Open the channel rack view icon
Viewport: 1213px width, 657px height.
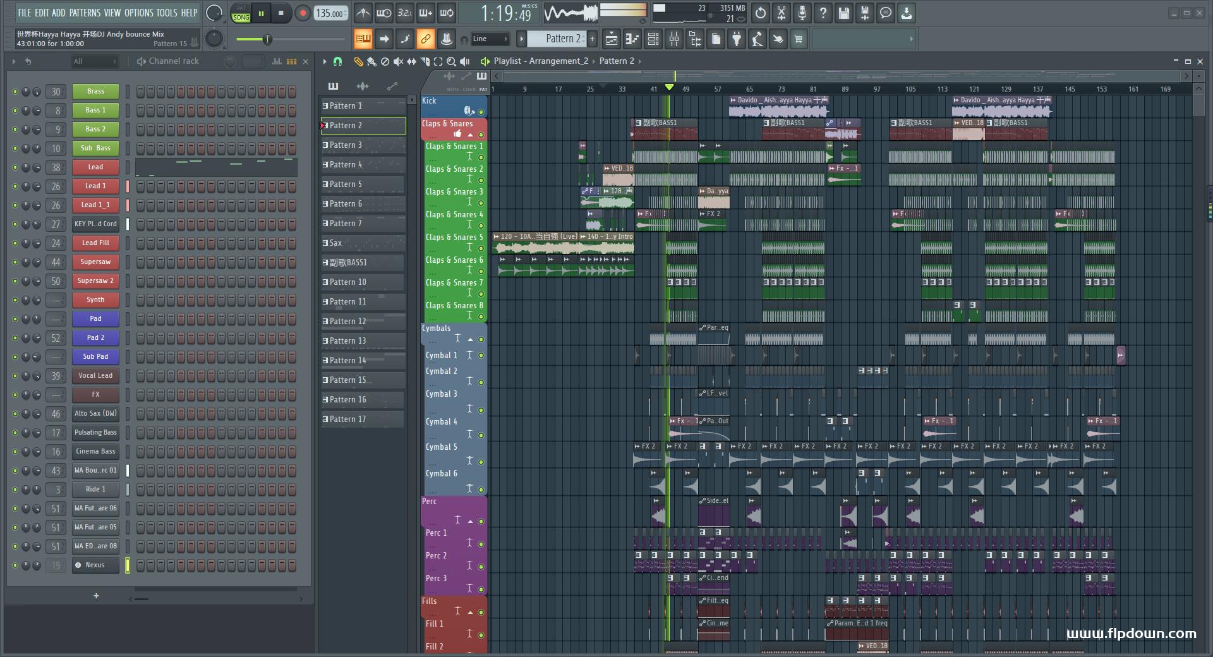pos(653,39)
